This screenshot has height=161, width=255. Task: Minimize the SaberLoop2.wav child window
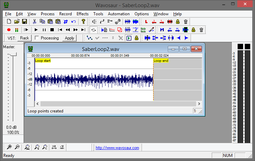click(173, 49)
